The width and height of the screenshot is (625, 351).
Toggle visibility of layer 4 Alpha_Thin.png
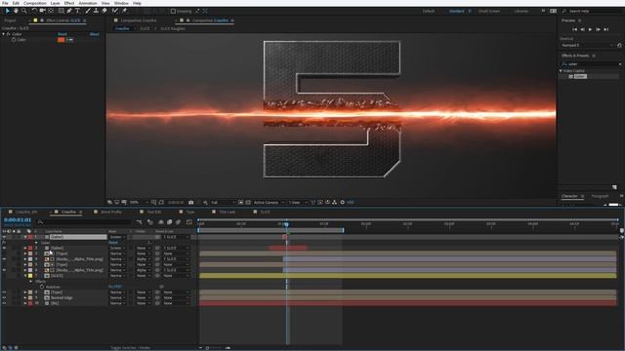click(4, 259)
